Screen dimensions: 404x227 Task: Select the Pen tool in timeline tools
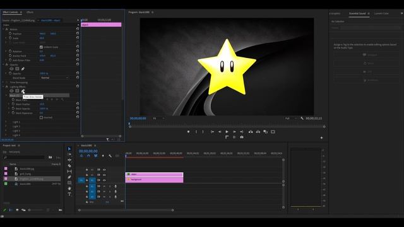tap(69, 177)
